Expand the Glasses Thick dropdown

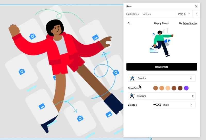[191, 105]
